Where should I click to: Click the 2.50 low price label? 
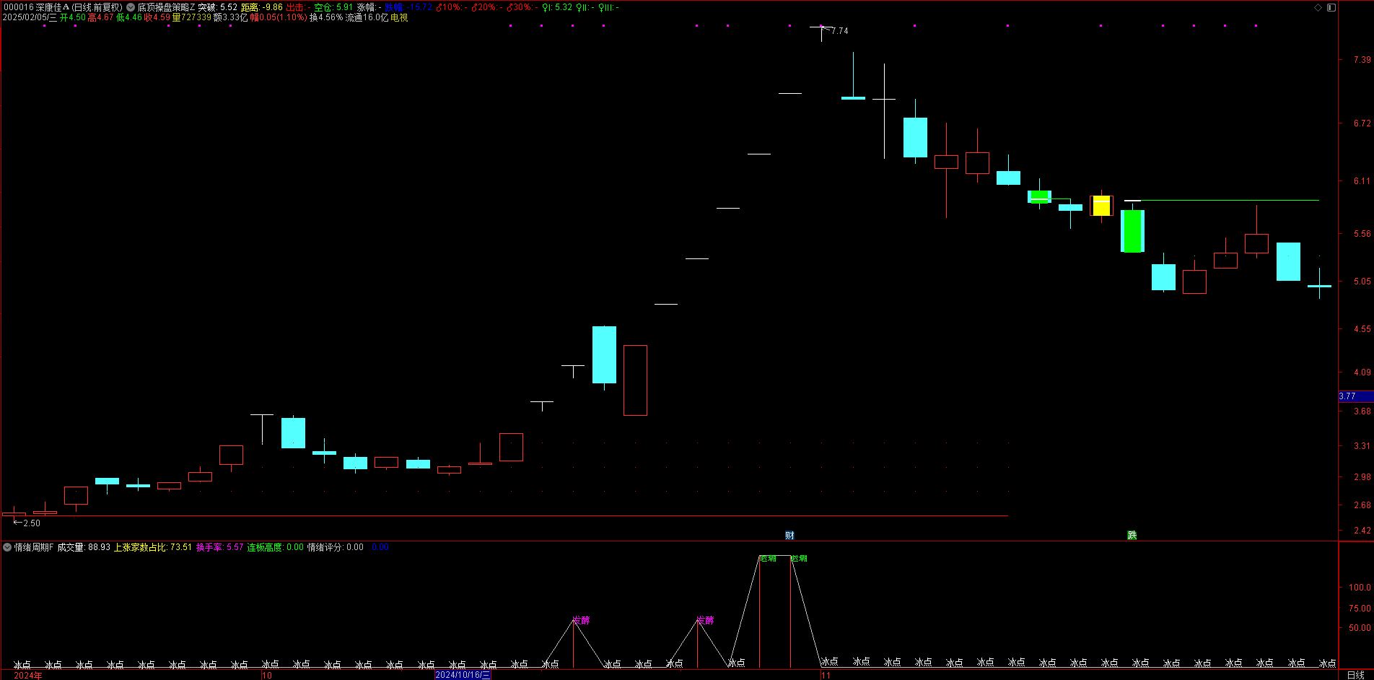32,523
